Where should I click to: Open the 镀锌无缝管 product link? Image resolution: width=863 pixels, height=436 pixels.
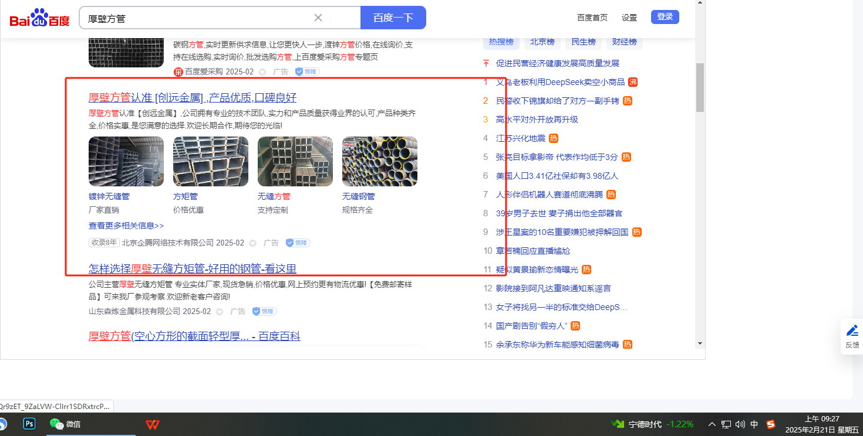click(x=109, y=196)
